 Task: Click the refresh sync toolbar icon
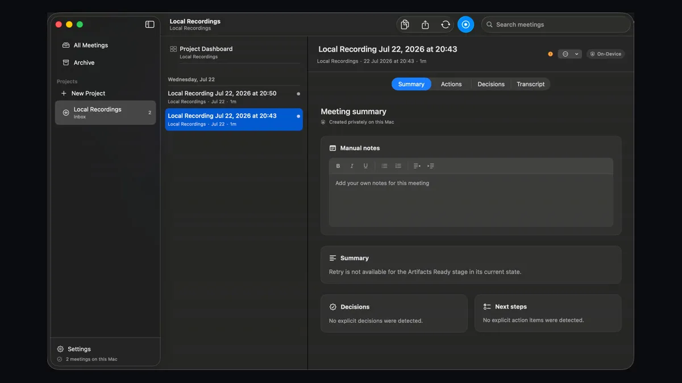tap(446, 24)
